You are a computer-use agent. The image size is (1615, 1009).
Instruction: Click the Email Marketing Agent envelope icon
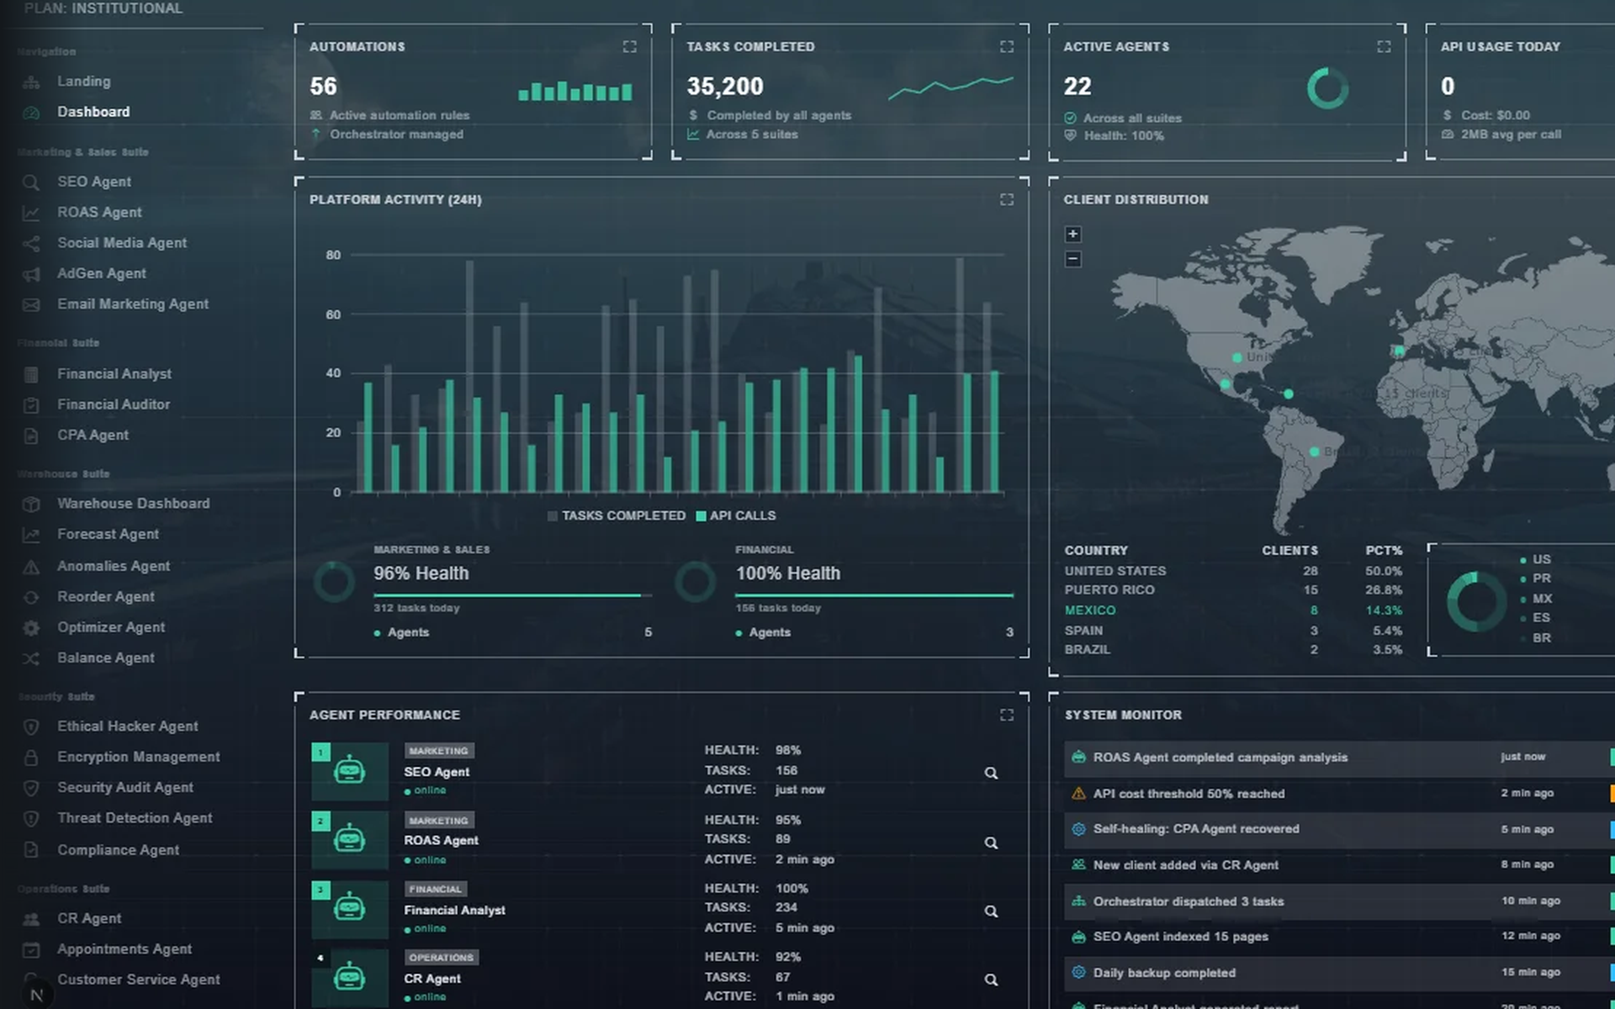pyautogui.click(x=31, y=304)
